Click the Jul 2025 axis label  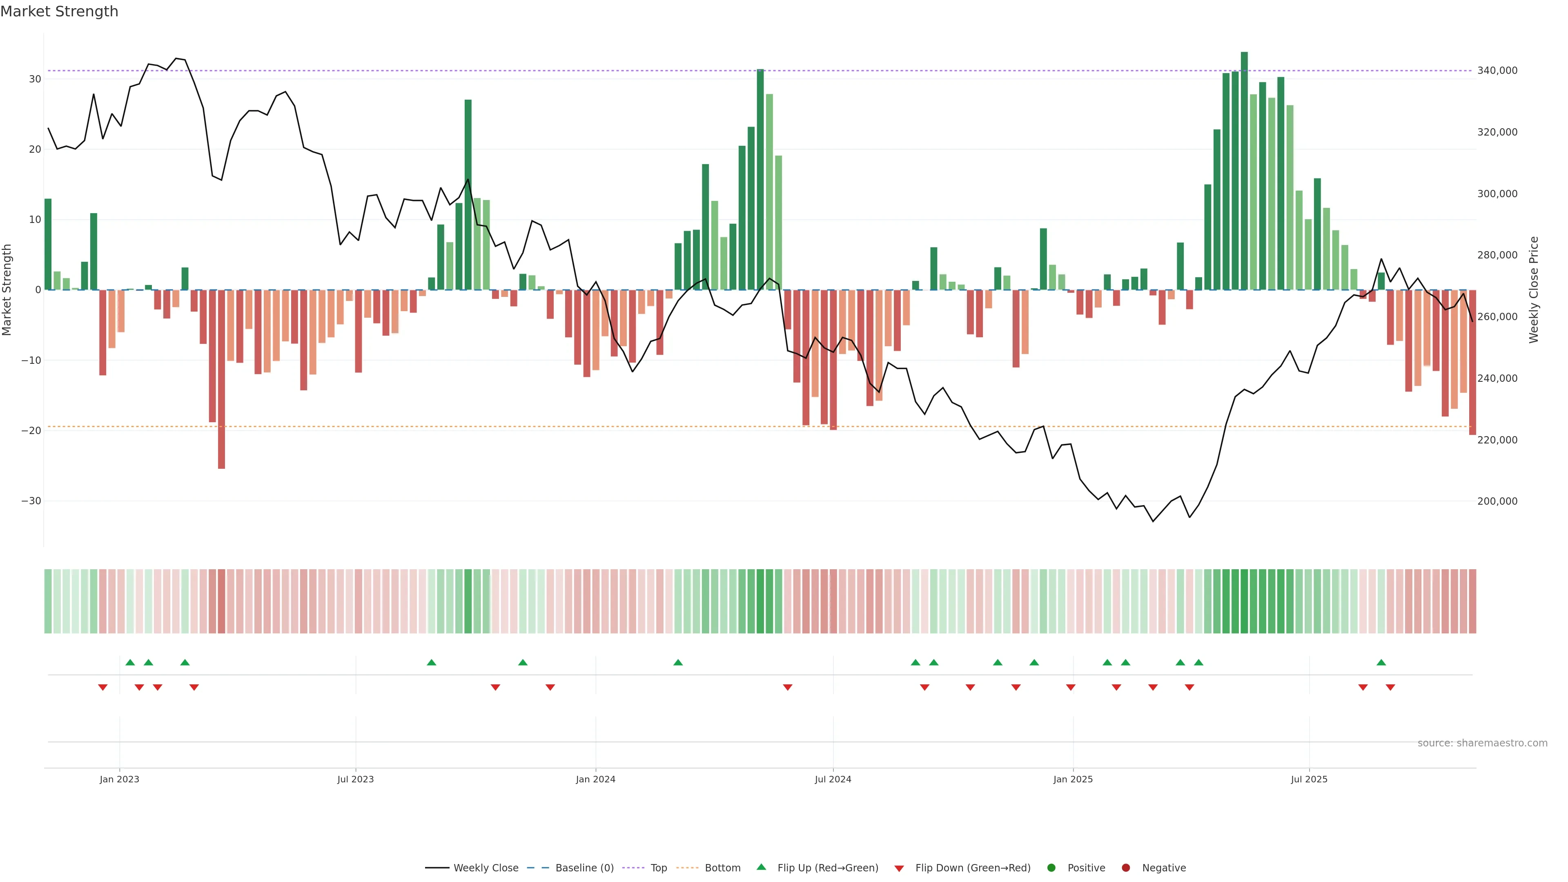click(1309, 779)
